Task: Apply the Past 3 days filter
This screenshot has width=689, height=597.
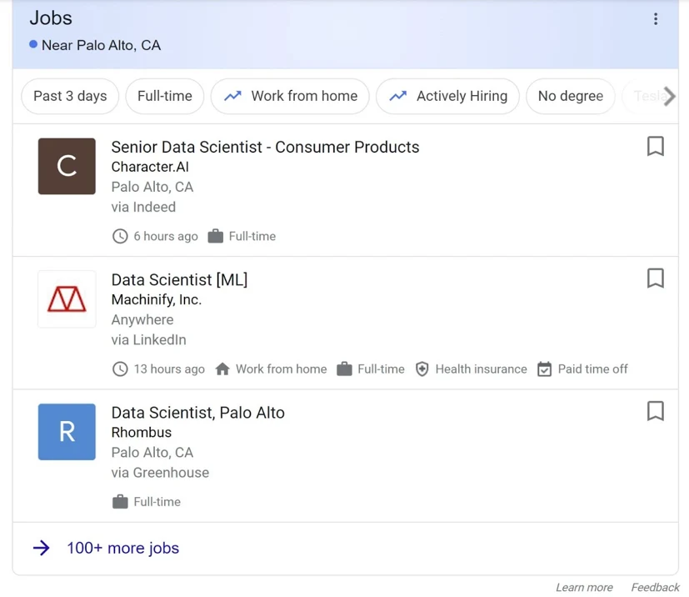Action: [x=69, y=96]
